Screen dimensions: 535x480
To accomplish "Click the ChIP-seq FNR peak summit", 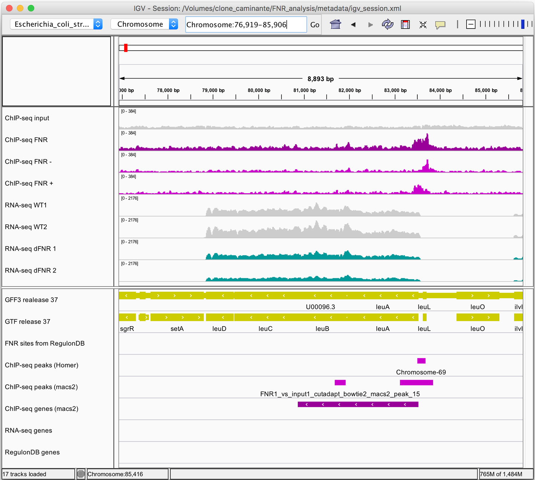I will [427, 136].
